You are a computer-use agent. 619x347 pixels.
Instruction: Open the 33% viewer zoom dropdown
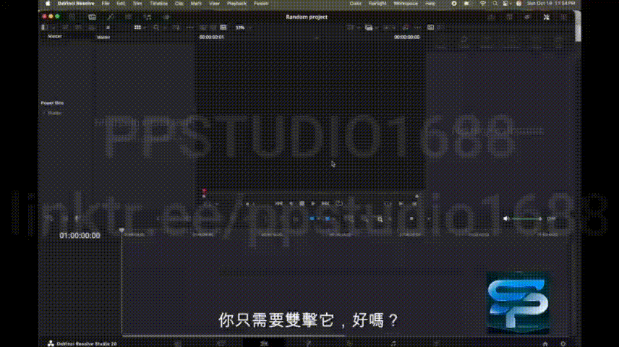coord(242,27)
